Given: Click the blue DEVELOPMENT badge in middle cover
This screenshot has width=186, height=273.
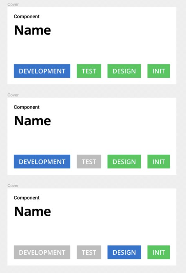Looking at the screenshot, I should (42, 162).
